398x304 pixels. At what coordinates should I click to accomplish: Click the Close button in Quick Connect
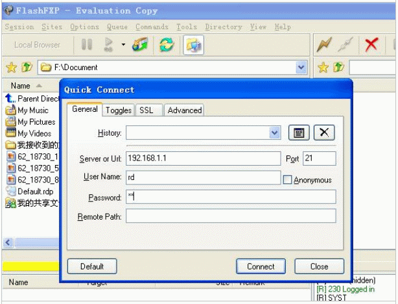coord(320,266)
